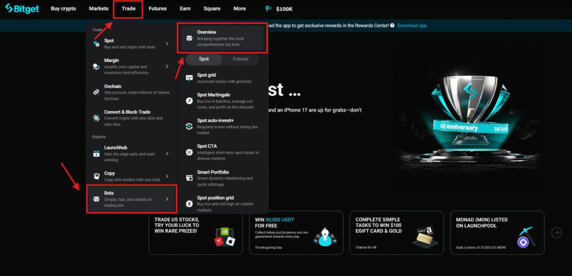Open the Earn menu
Image resolution: width=572 pixels, height=276 pixels.
(x=185, y=9)
